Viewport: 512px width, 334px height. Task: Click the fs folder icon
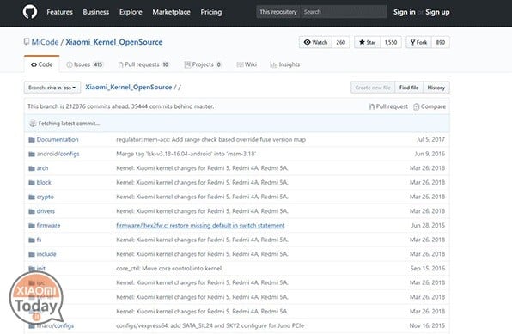pos(32,240)
